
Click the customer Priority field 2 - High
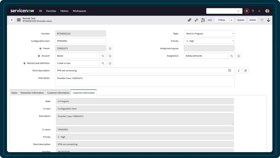(x=145, y=137)
